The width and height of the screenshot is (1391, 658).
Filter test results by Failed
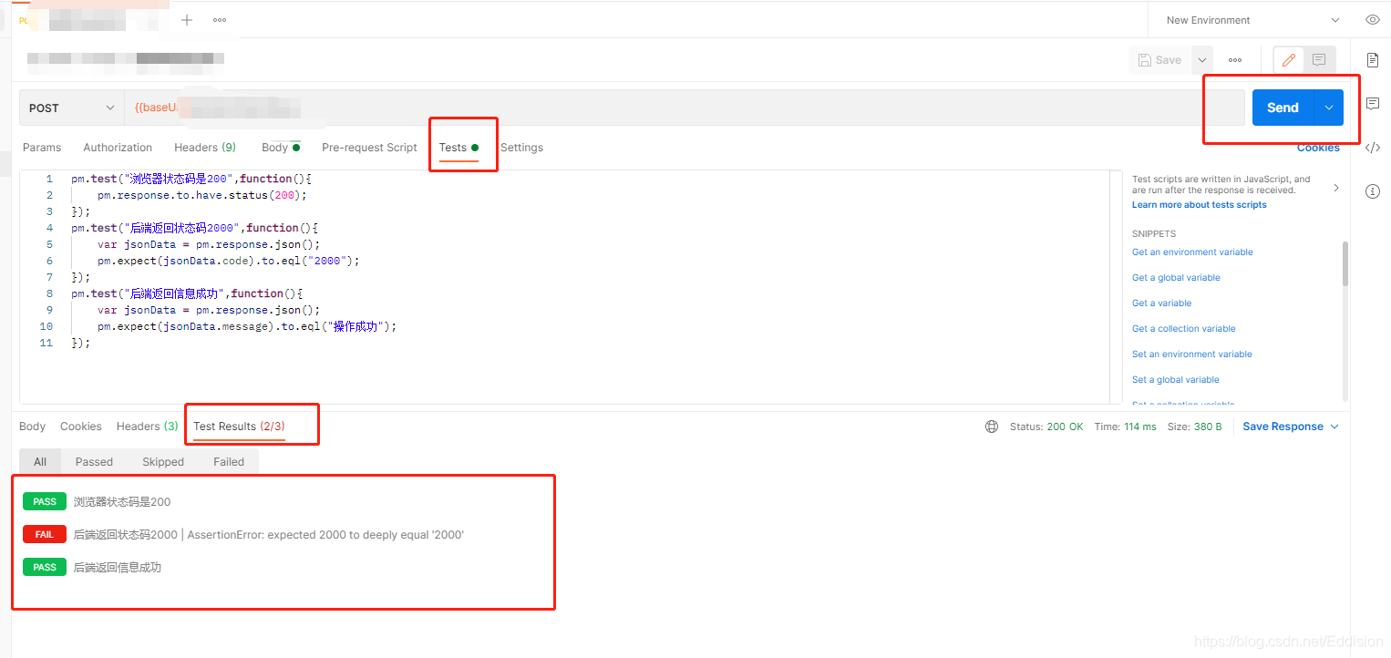pos(229,462)
